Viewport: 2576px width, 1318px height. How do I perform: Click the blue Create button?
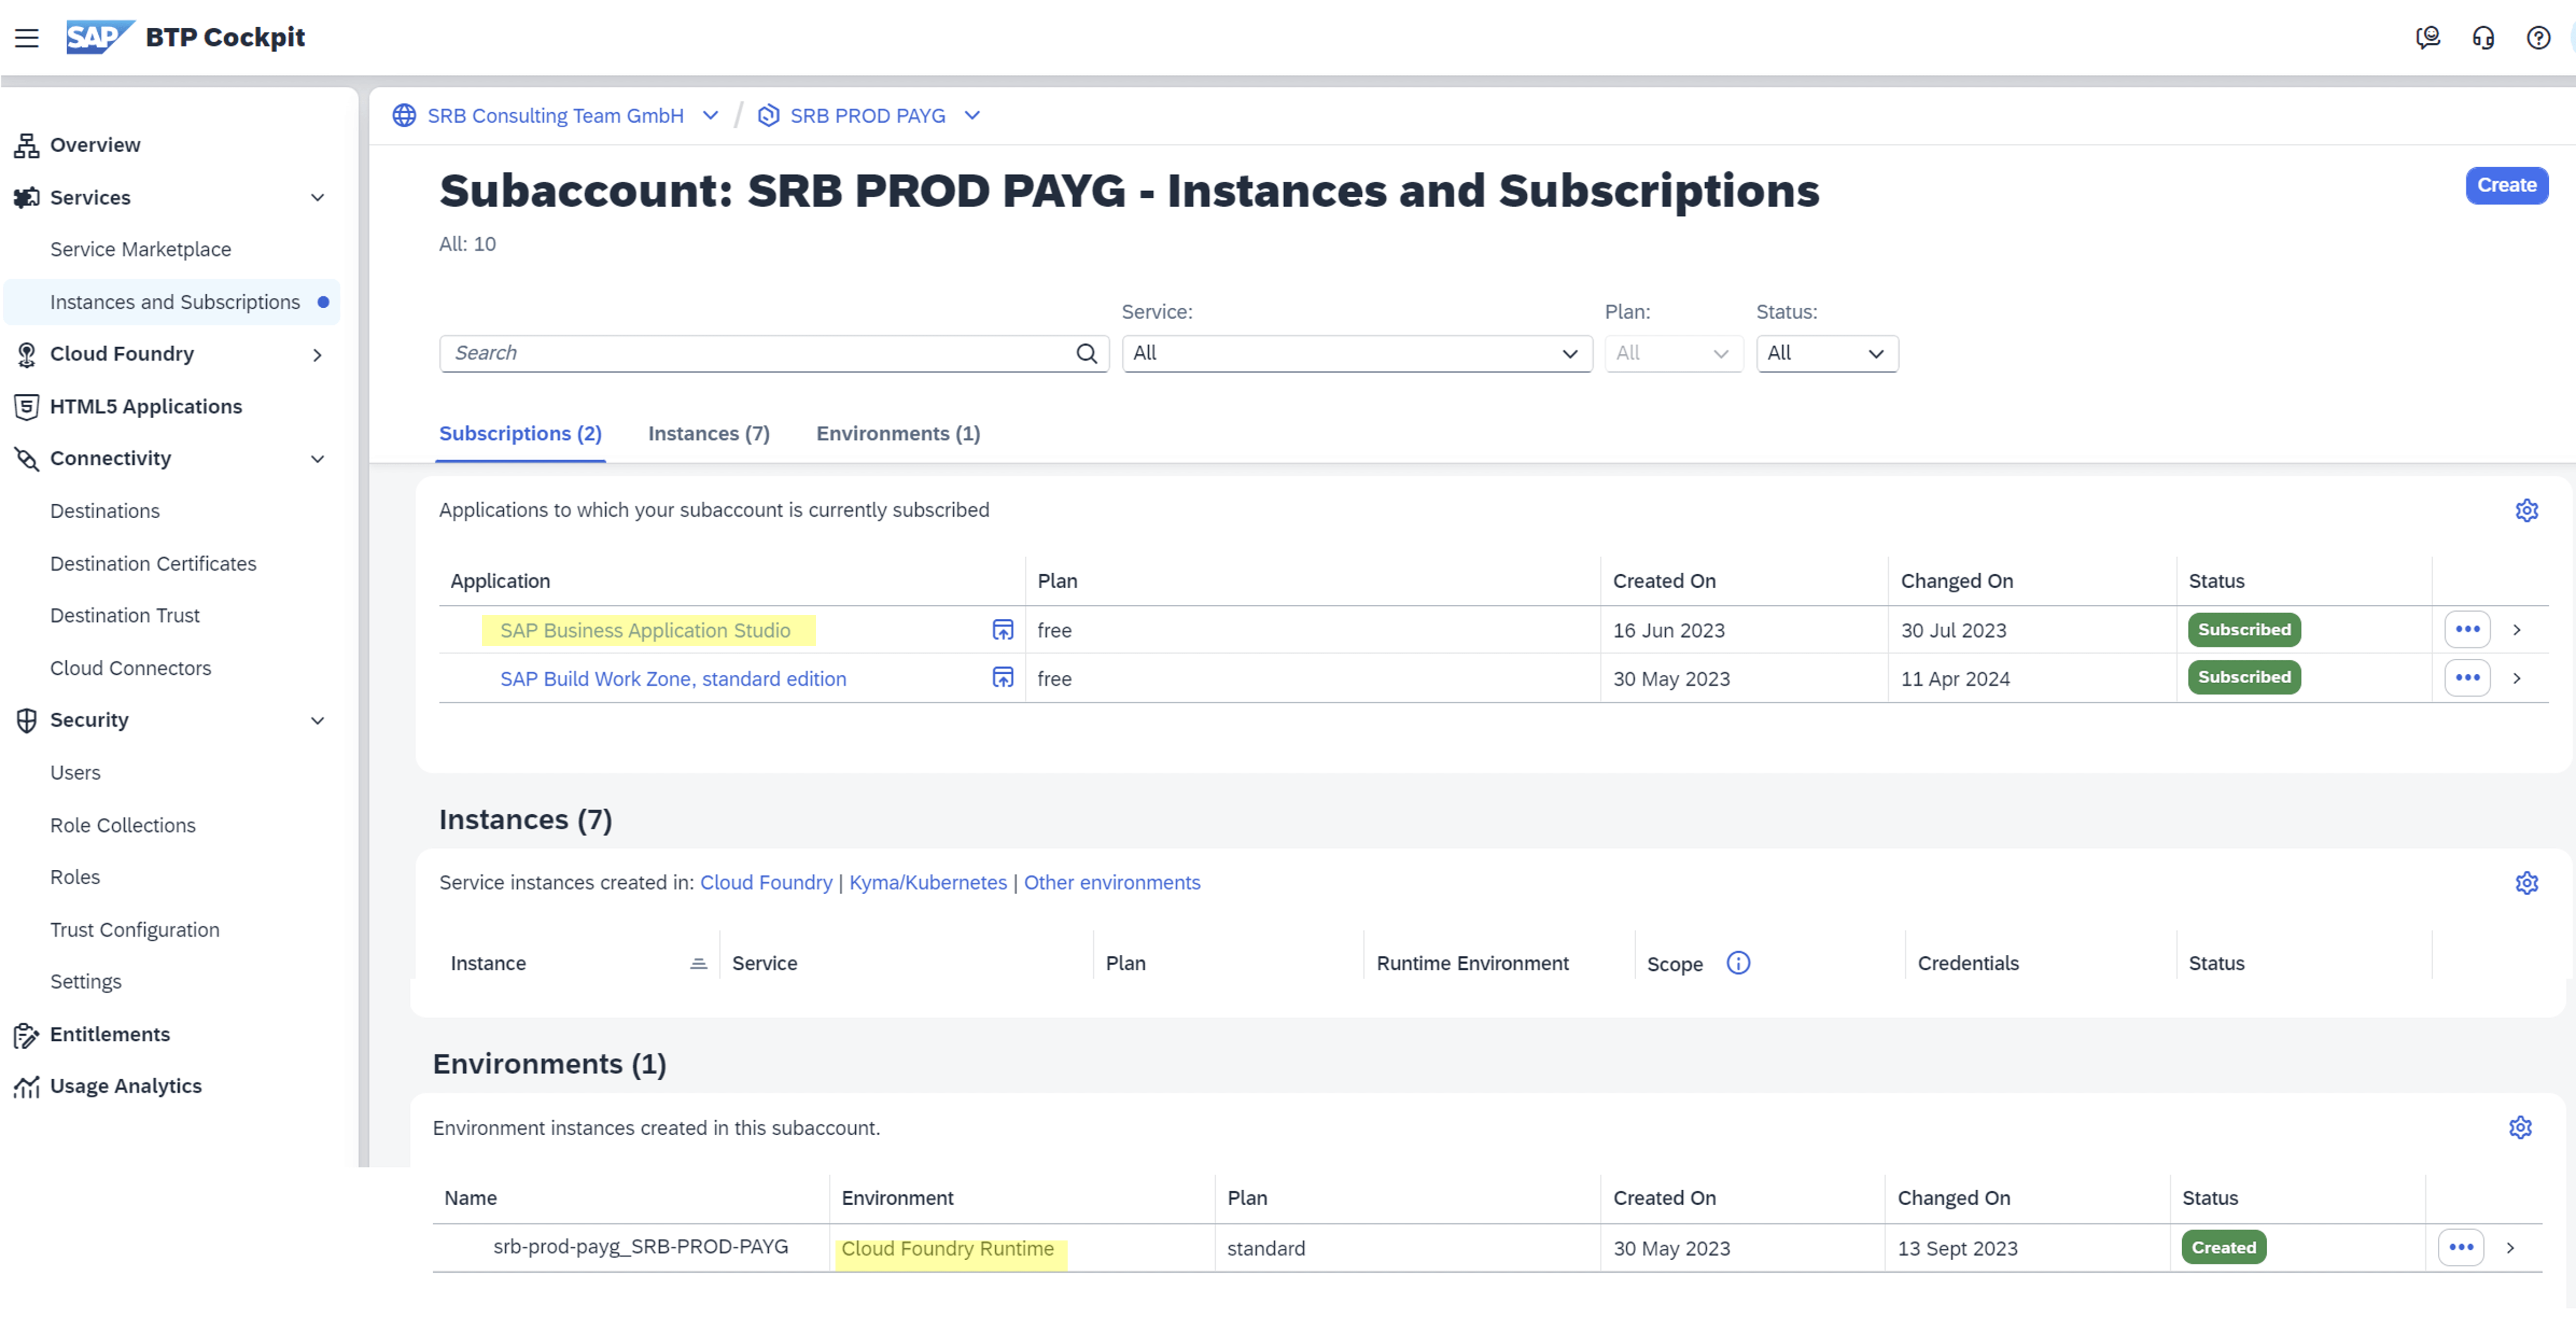click(2506, 185)
